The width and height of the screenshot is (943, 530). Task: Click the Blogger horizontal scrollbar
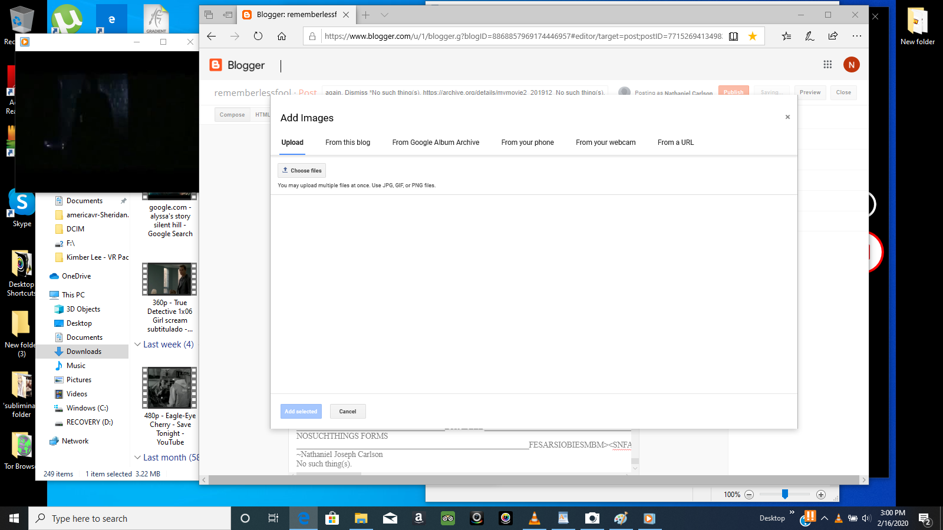point(535,480)
